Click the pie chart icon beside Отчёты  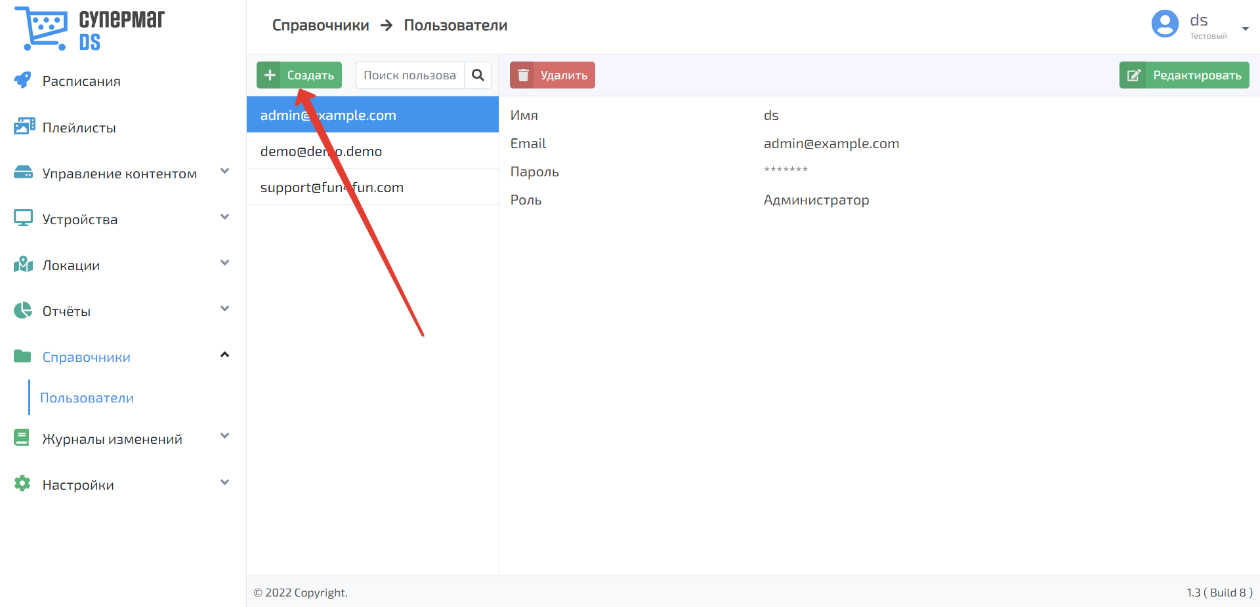[23, 310]
